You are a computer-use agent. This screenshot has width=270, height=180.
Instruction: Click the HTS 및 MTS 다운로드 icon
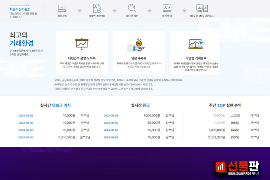click(x=202, y=8)
